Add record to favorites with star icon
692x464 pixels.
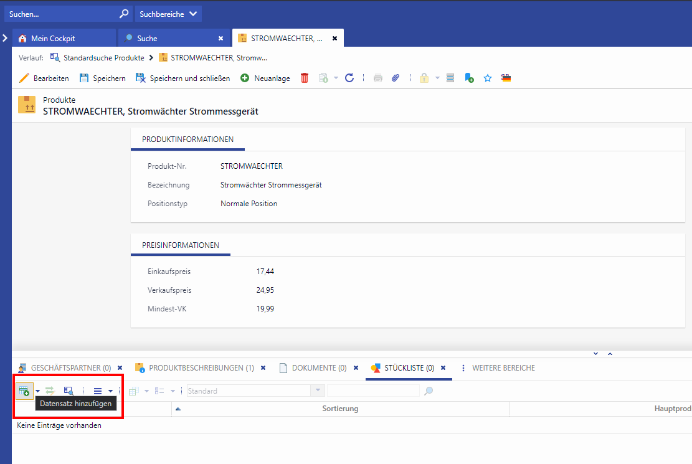488,78
